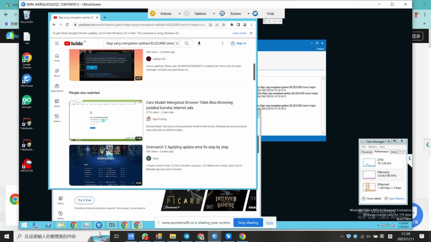The image size is (431, 242).
Task: Open History in YouTube sidebar
Action: tap(57, 118)
